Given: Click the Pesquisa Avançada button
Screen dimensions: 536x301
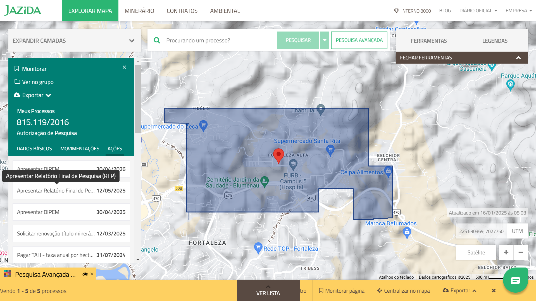Looking at the screenshot, I should [359, 40].
